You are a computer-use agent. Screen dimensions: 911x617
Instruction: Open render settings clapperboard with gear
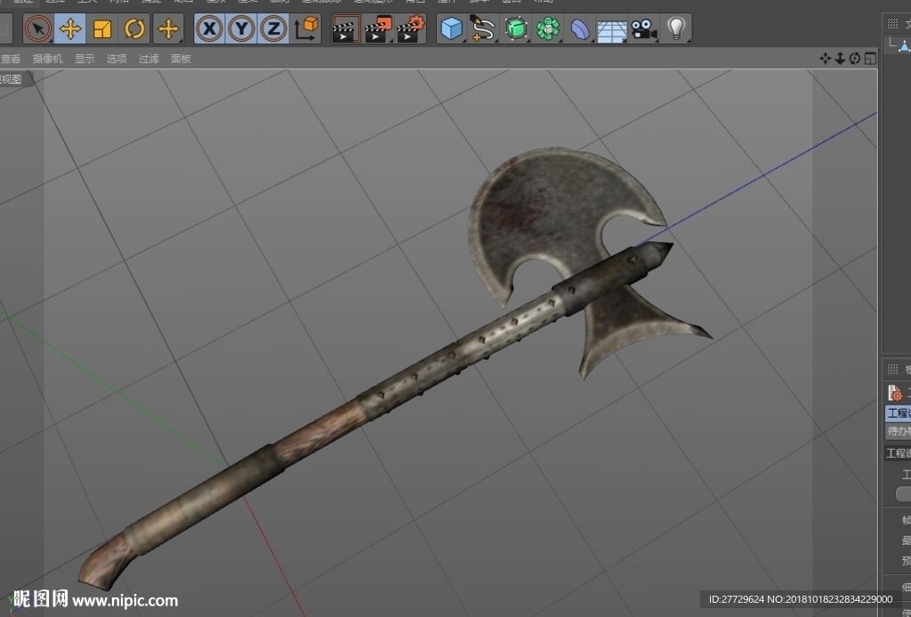point(411,28)
